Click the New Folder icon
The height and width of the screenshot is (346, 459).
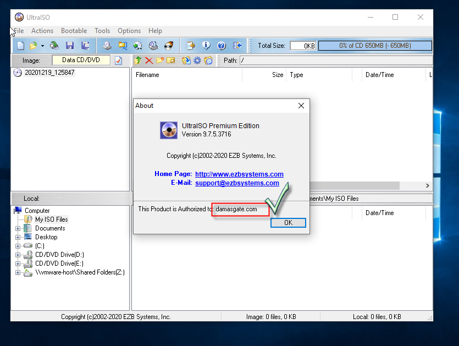click(160, 61)
